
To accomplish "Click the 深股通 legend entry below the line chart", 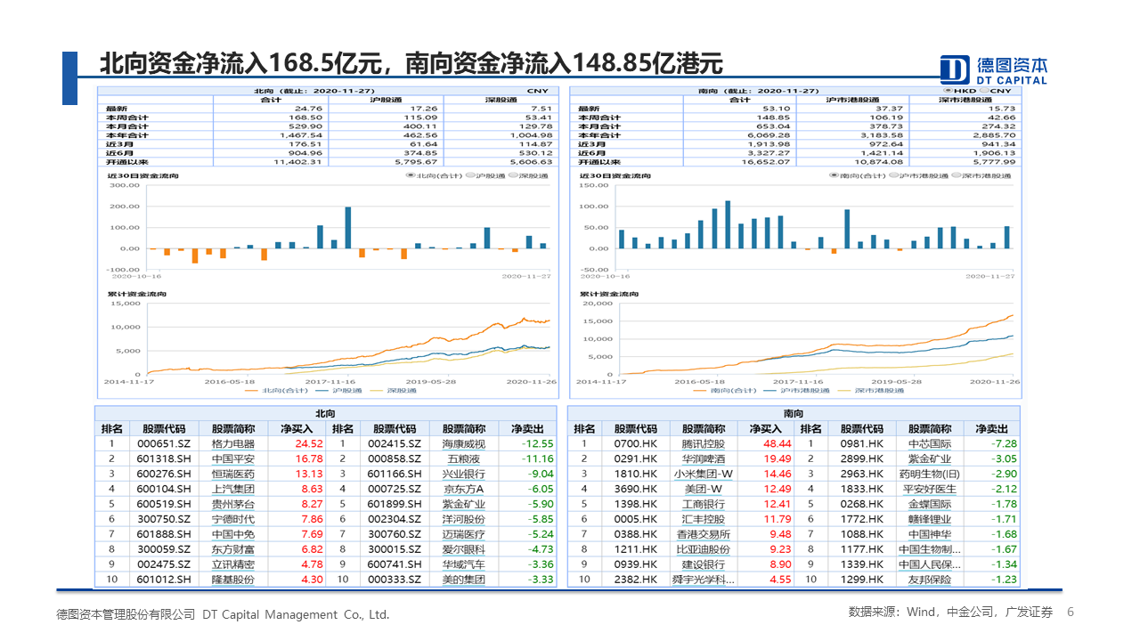I will click(x=394, y=390).
